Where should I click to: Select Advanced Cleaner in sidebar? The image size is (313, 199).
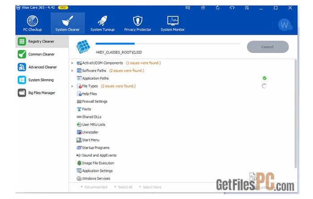pyautogui.click(x=42, y=67)
